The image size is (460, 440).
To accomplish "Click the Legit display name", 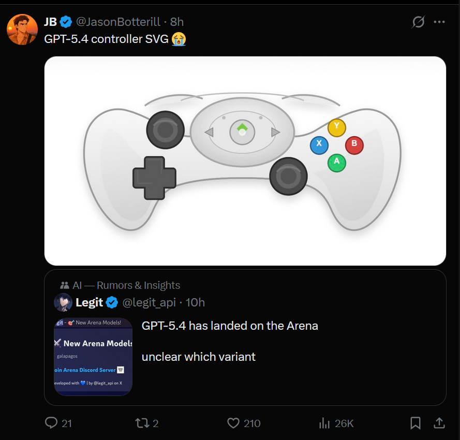I will [89, 302].
